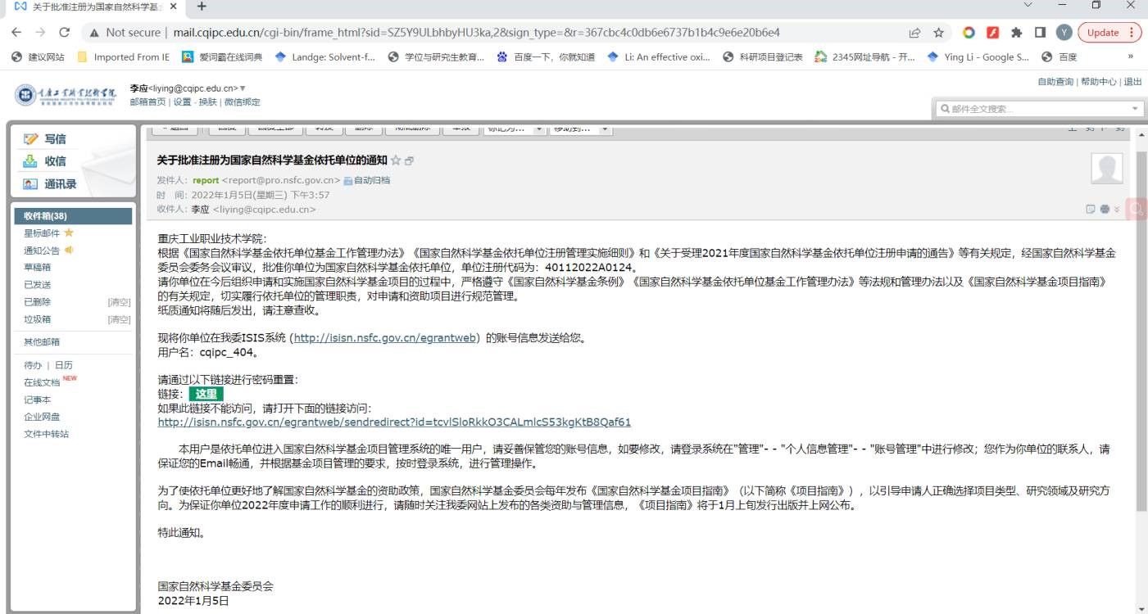
Task: Open the colorful circle extension icon
Action: click(969, 33)
